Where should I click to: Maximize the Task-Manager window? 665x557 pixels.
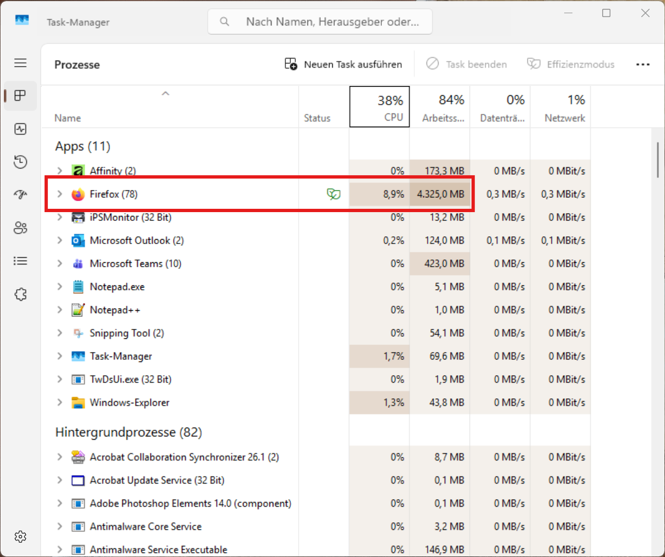pos(606,13)
